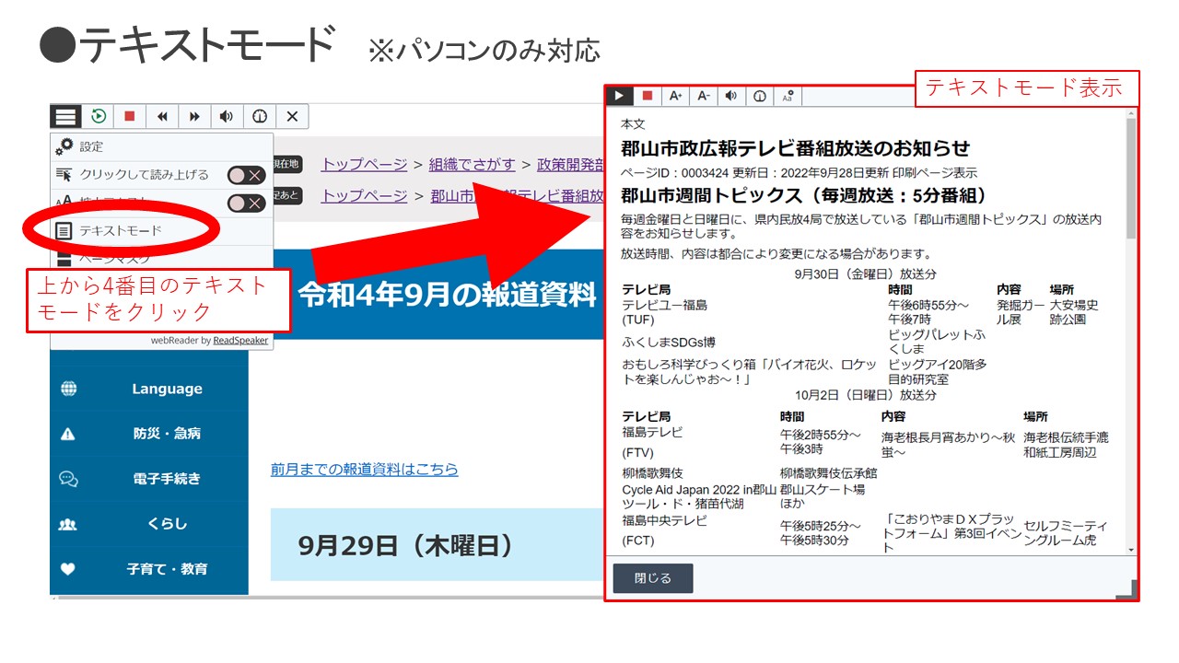Viewport: 1179px width, 663px height.
Task: Increase font size with A+ button
Action: pyautogui.click(x=675, y=96)
